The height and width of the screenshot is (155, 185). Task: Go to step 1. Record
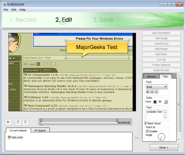tap(23, 20)
